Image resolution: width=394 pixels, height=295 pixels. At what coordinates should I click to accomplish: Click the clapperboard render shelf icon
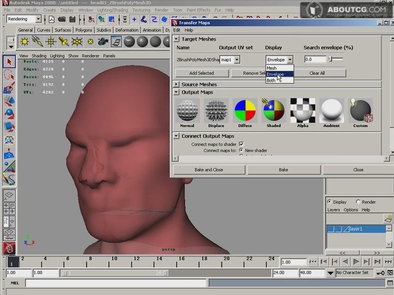click(116, 41)
